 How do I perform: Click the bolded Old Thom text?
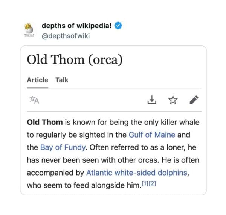pos(43,122)
